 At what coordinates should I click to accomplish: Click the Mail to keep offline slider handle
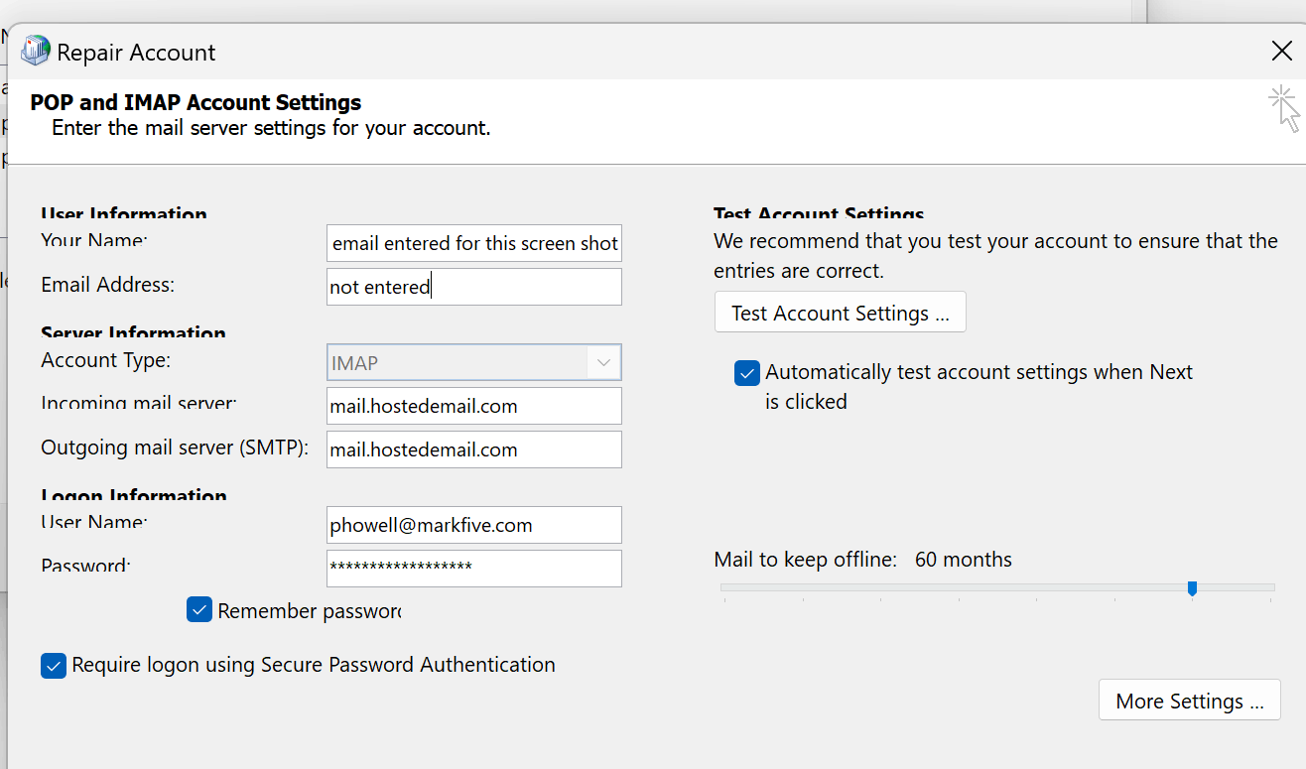1192,588
